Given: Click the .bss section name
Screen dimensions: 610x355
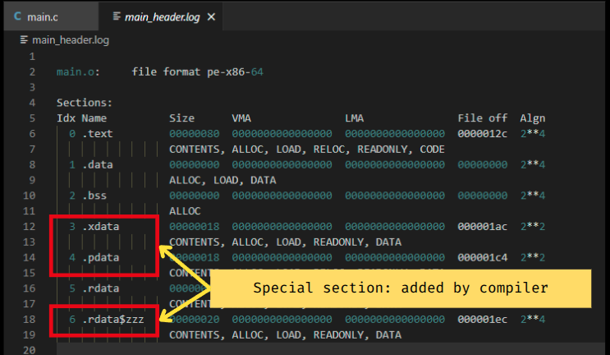Looking at the screenshot, I should tap(94, 196).
